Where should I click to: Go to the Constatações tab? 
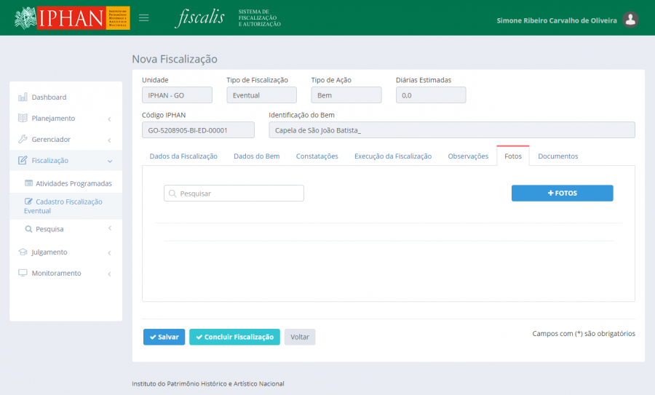click(317, 156)
